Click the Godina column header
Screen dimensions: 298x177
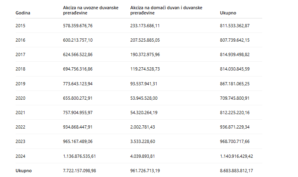pos(23,13)
